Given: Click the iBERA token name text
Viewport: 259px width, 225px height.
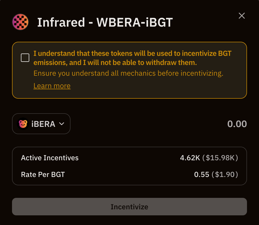Looking at the screenshot, I should tap(43, 124).
